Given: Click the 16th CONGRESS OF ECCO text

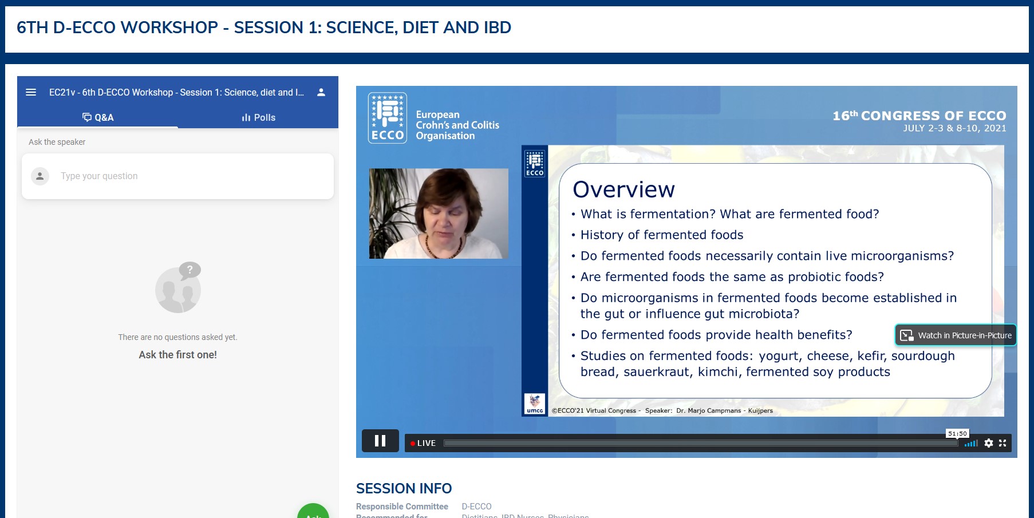Looking at the screenshot, I should point(919,116).
